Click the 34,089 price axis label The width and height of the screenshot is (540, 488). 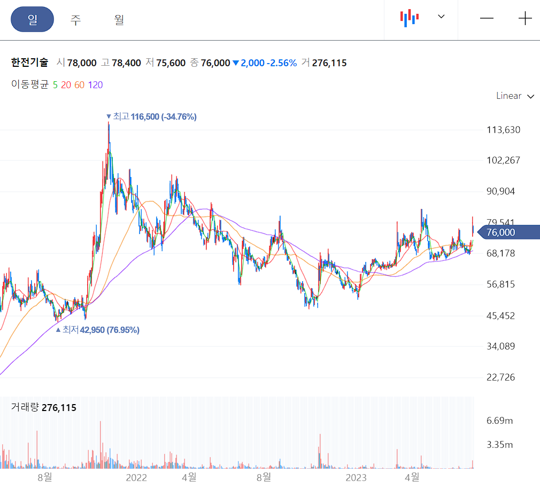coord(501,346)
